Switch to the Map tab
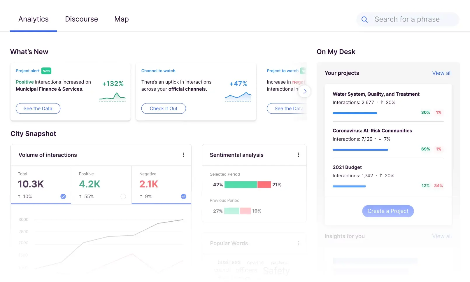Viewport: 470px width, 282px height. pos(122,19)
